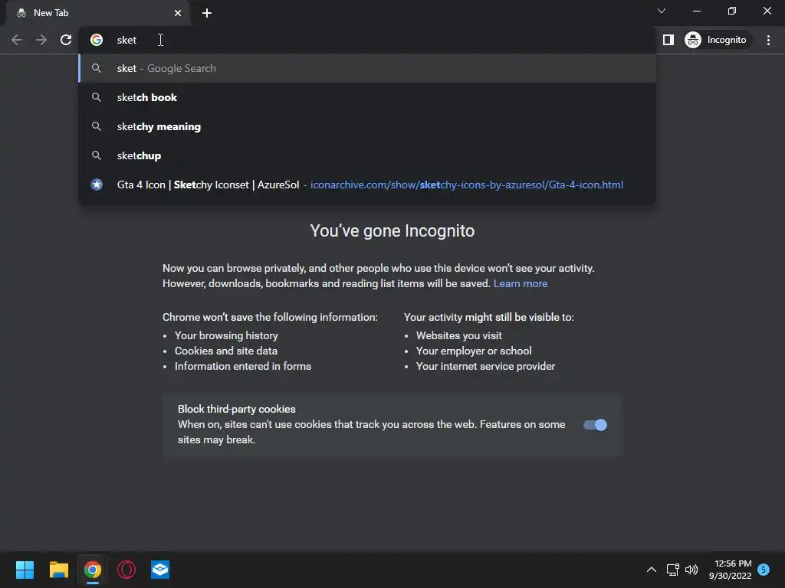
Task: Open the side panel icon
Action: click(x=668, y=40)
